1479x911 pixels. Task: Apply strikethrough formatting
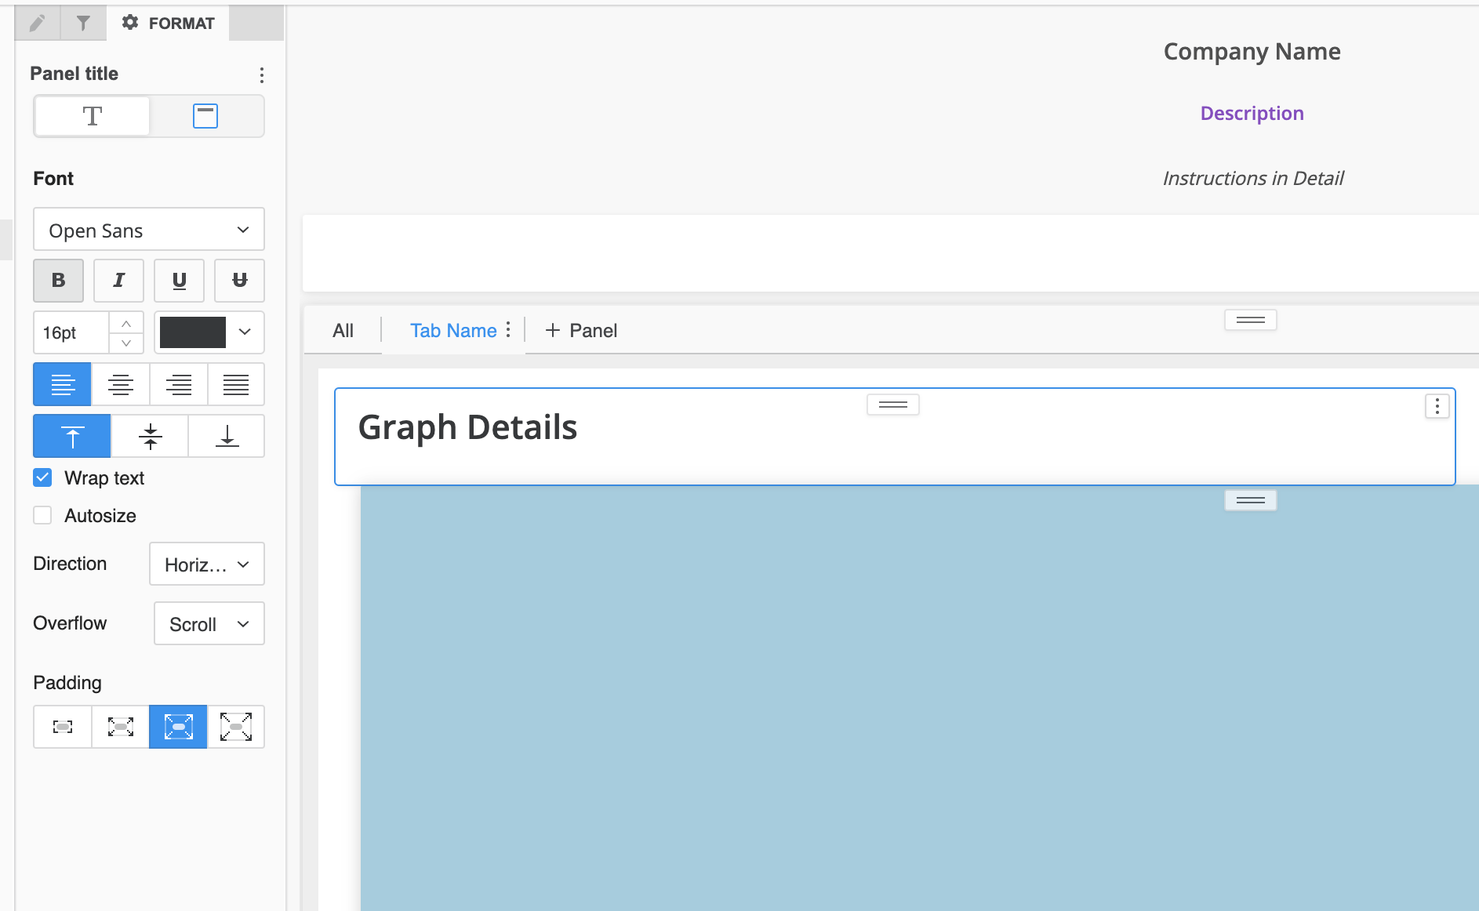pyautogui.click(x=239, y=280)
